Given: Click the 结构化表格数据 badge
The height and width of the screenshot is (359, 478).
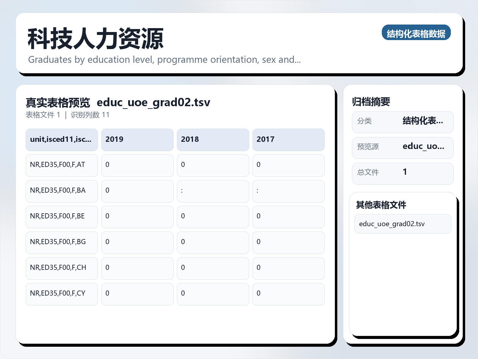Looking at the screenshot, I should tap(416, 33).
